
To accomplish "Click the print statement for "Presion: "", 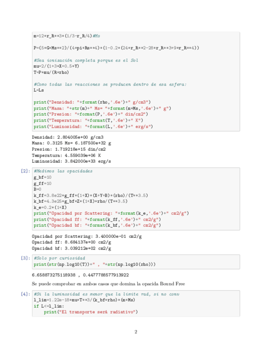I will click(x=91, y=114).
